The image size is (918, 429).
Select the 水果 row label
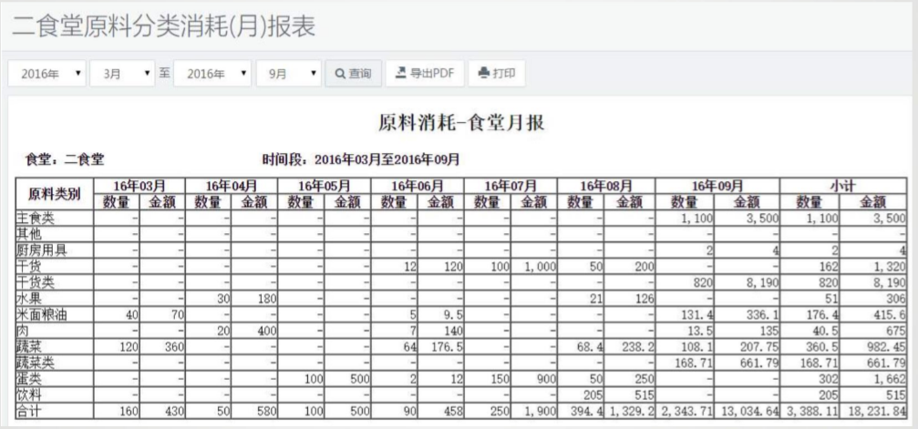(x=28, y=299)
